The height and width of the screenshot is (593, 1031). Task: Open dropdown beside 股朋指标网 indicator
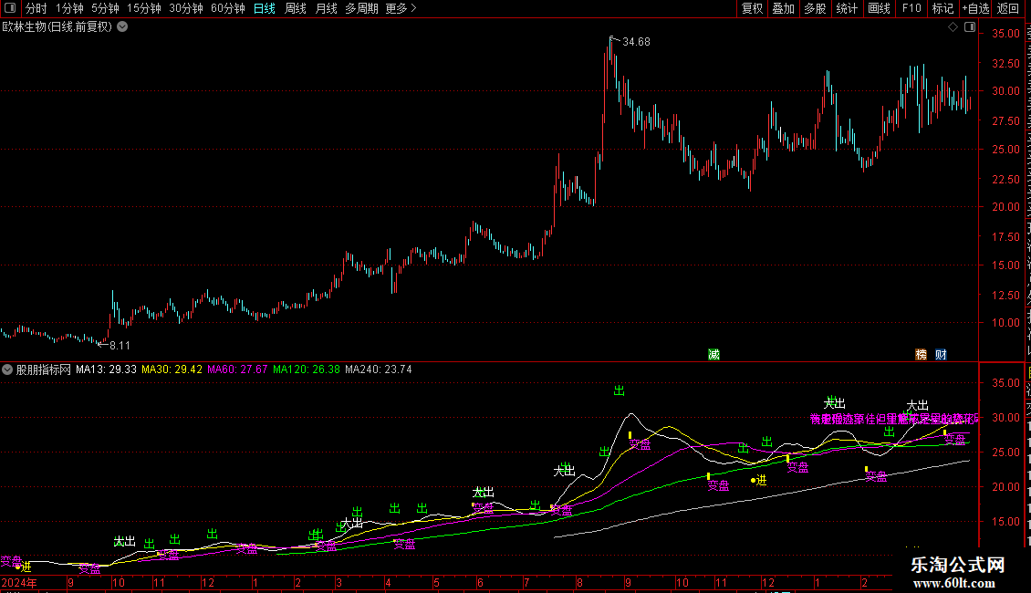6,369
